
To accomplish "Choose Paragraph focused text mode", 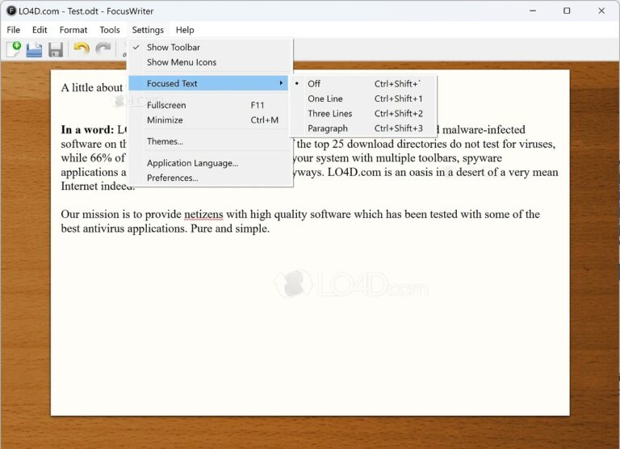I will (363, 128).
